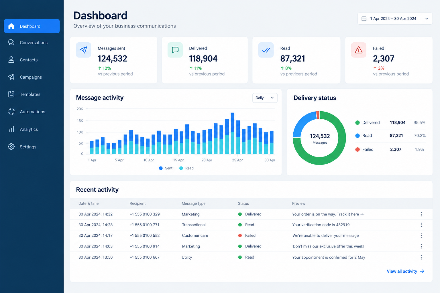Click the arrow beside View all activity

(422, 271)
